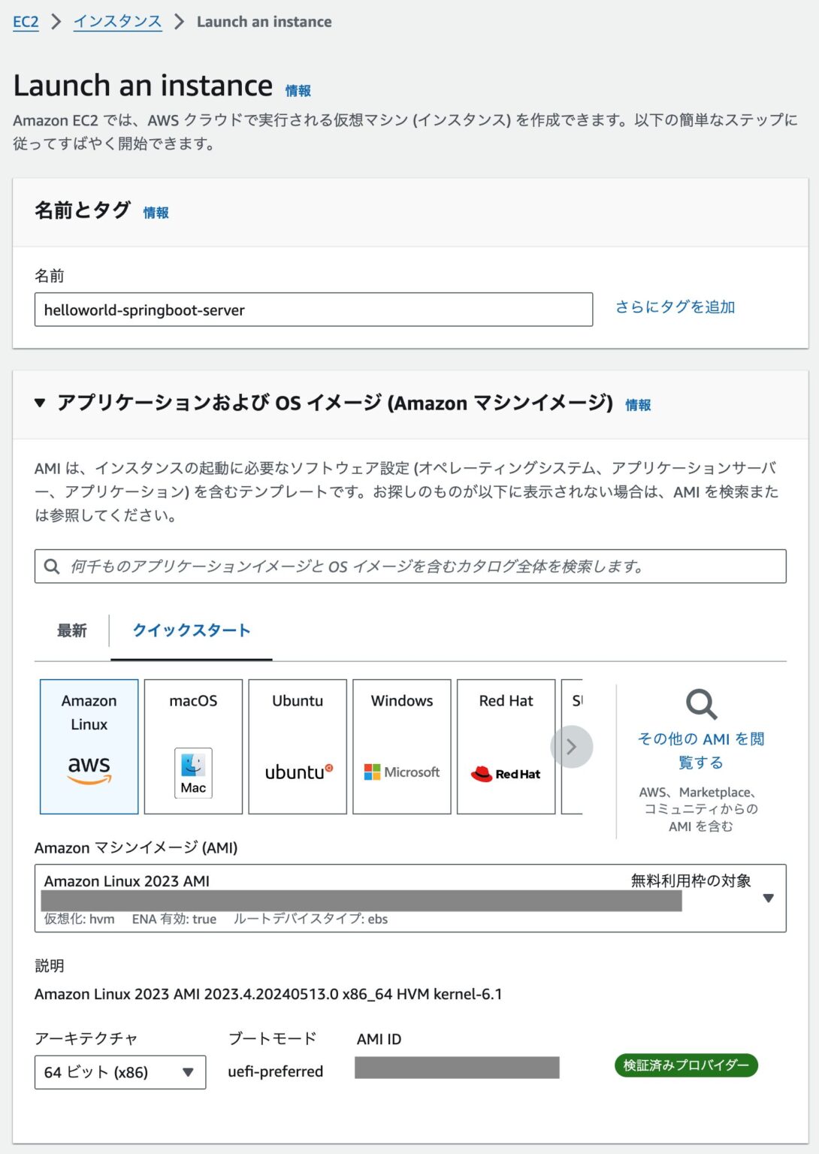Click the 名前 field containing helloworld-springboot-server
This screenshot has height=1154, width=819.
click(x=313, y=310)
